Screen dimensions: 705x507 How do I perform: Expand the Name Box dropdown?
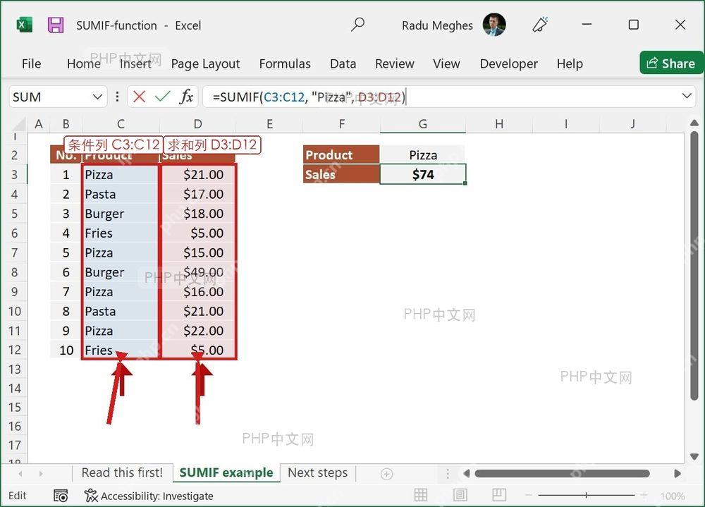coord(97,97)
